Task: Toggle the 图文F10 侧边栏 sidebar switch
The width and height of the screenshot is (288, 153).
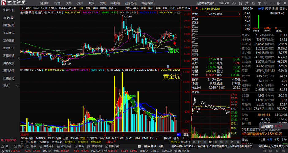Action: pos(180,142)
